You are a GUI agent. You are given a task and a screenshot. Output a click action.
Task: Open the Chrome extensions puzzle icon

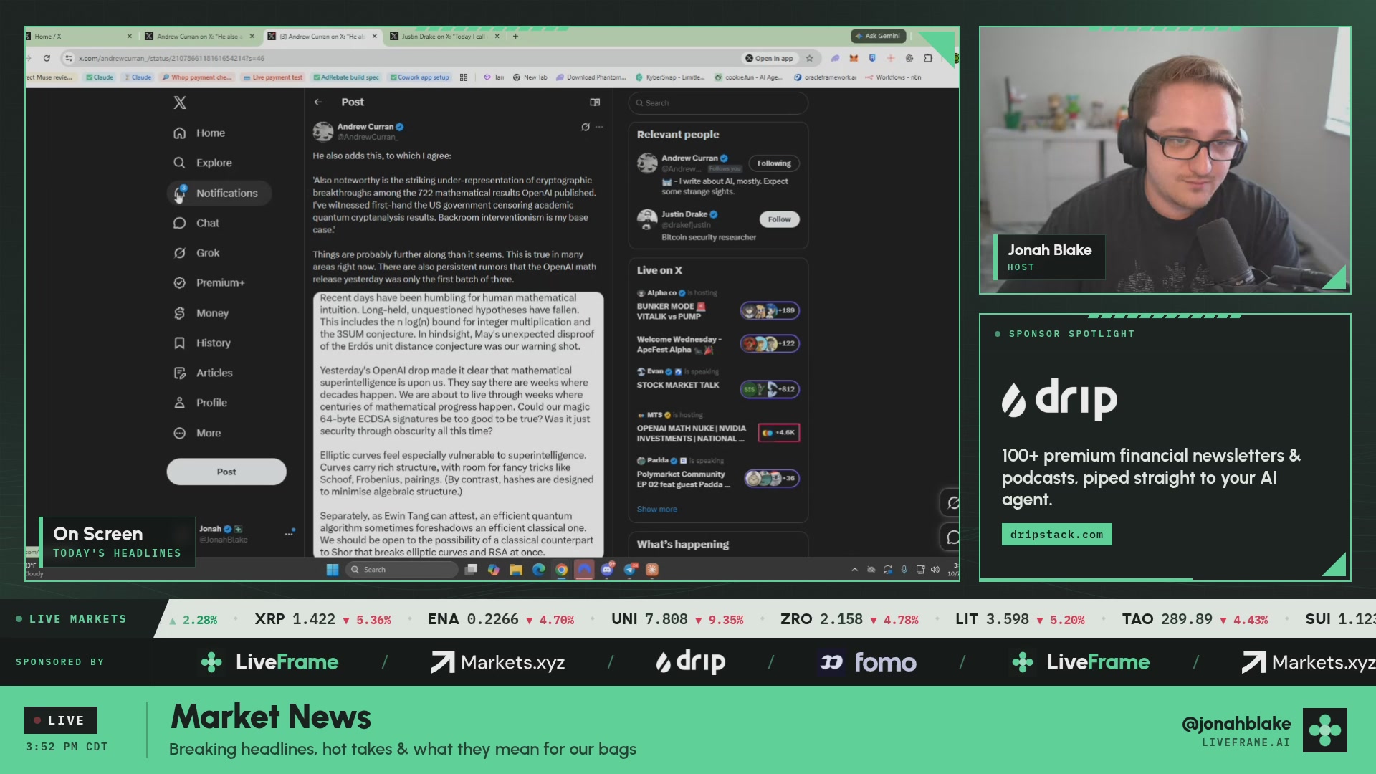tap(928, 58)
